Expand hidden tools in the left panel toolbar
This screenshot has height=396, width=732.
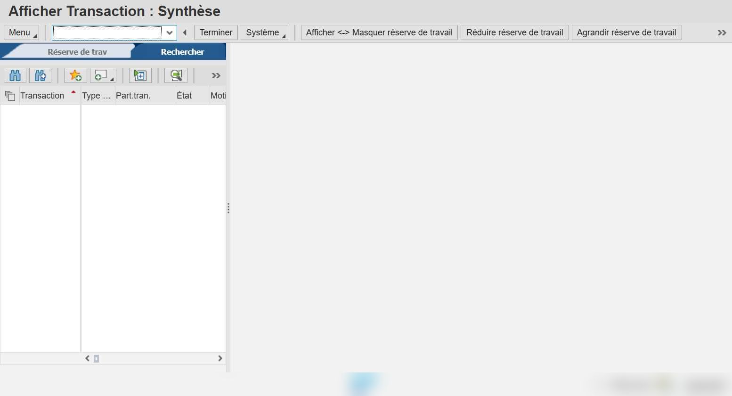pos(216,75)
